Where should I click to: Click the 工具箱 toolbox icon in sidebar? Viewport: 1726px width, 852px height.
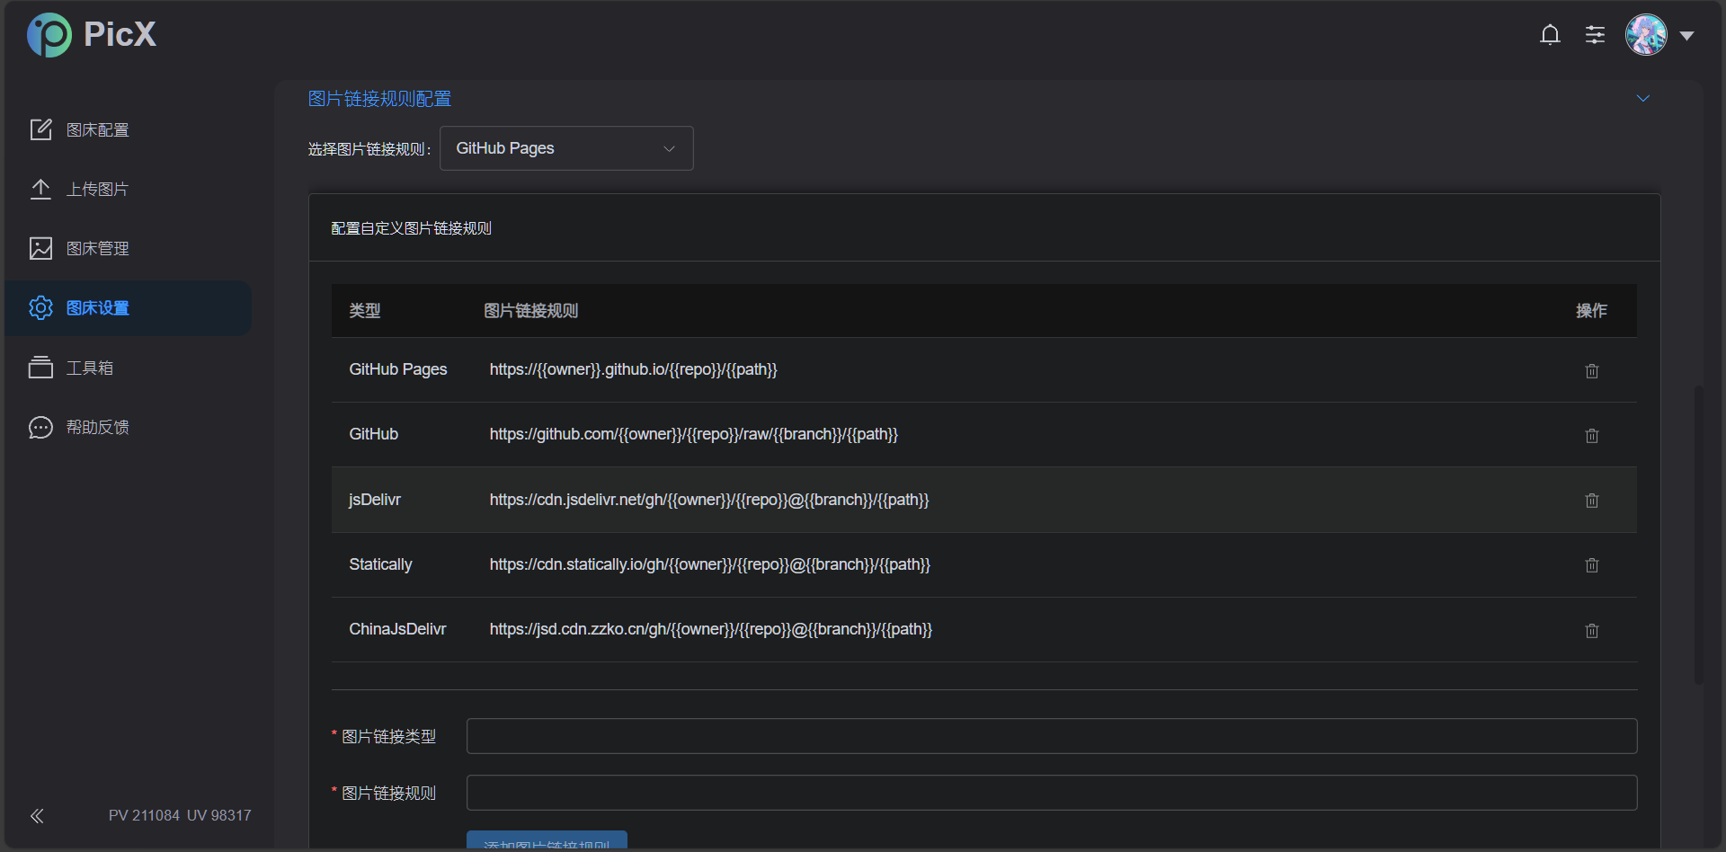40,368
